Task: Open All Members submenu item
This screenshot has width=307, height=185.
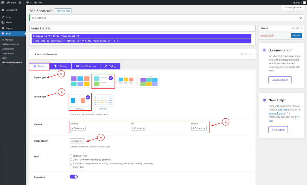Action: click(x=8, y=40)
